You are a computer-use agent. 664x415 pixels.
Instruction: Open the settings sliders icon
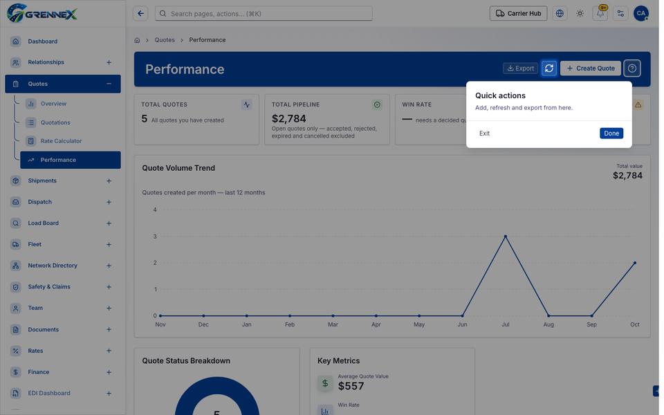click(x=621, y=14)
